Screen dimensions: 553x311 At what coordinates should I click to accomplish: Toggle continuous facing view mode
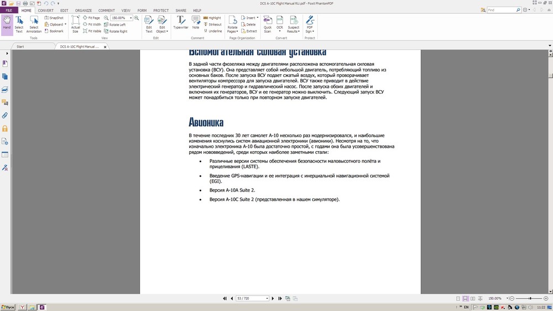[x=480, y=298]
